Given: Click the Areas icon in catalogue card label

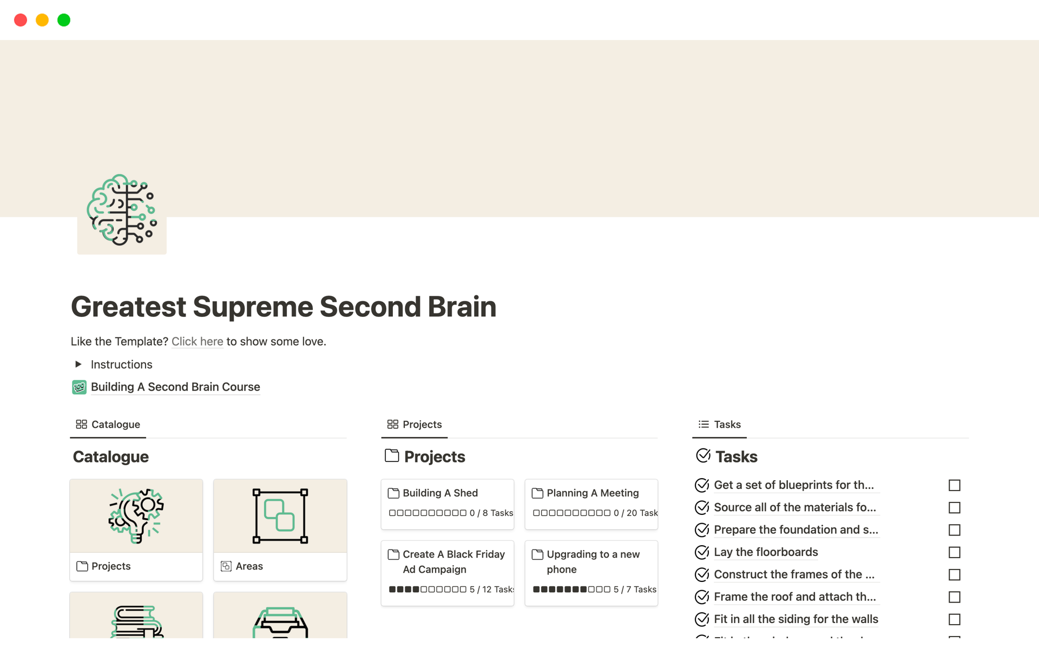Looking at the screenshot, I should [x=226, y=566].
